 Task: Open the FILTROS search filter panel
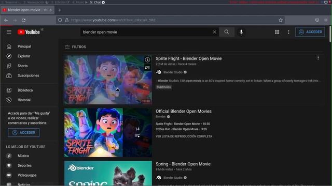(76, 47)
